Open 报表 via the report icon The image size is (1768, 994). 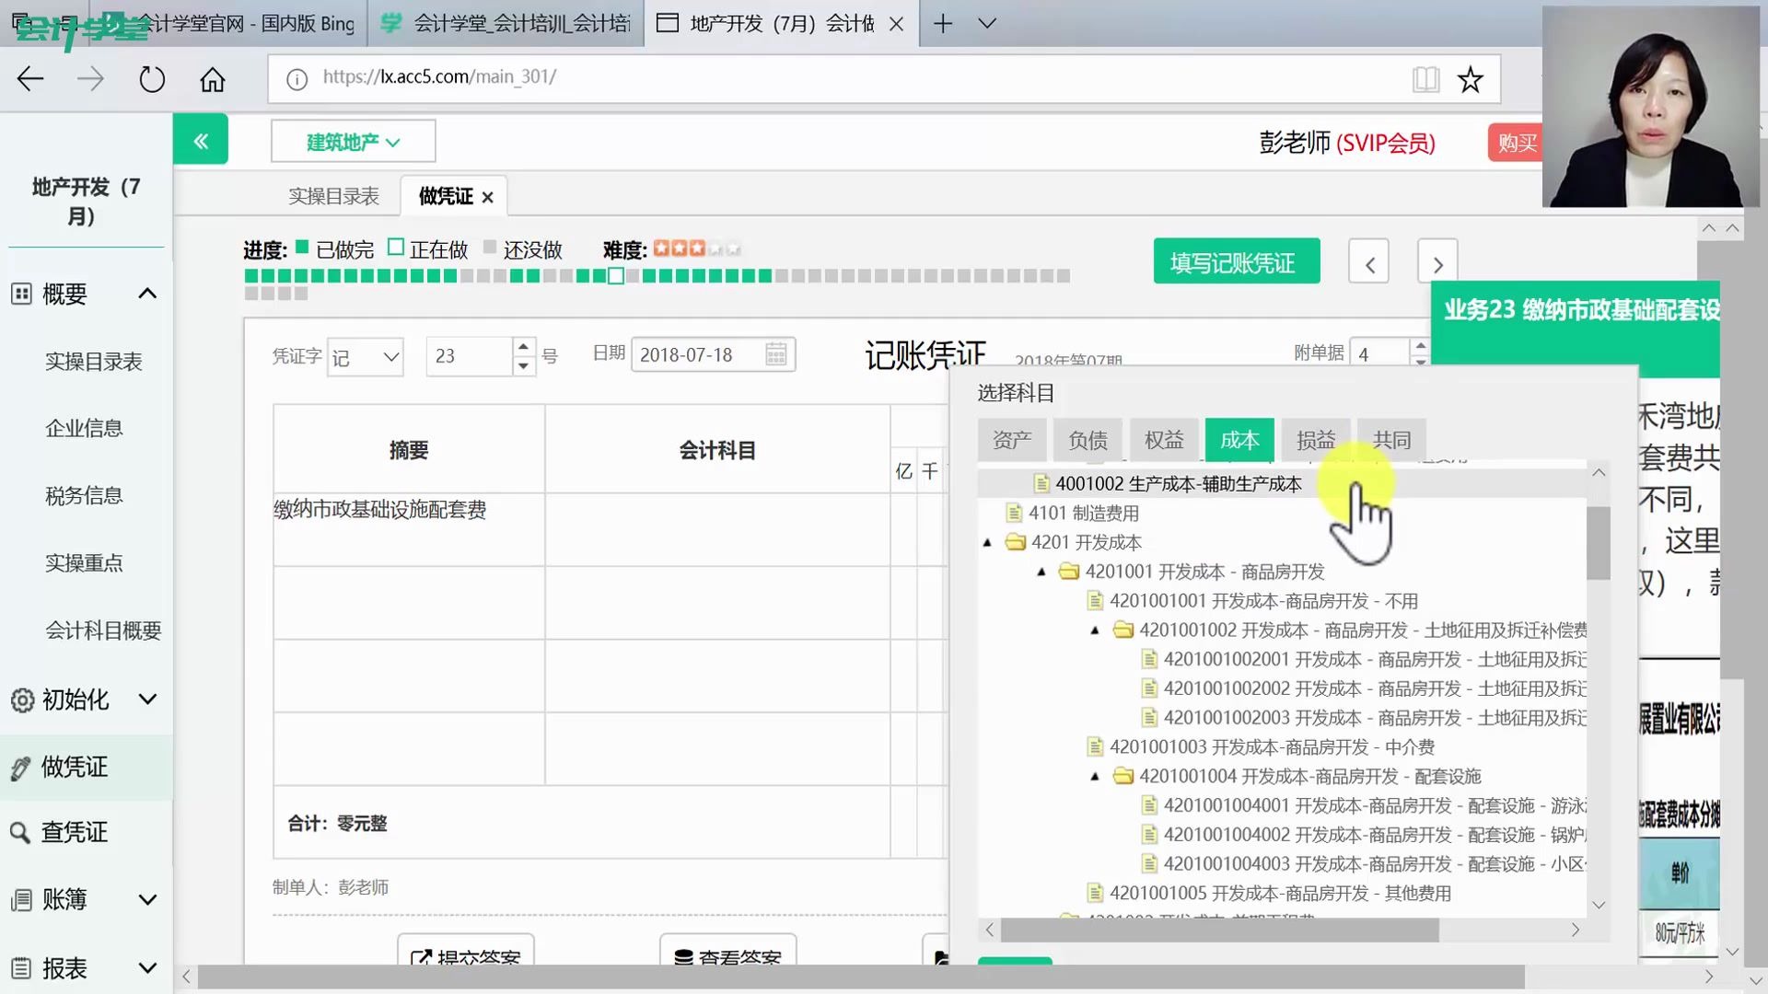click(20, 967)
